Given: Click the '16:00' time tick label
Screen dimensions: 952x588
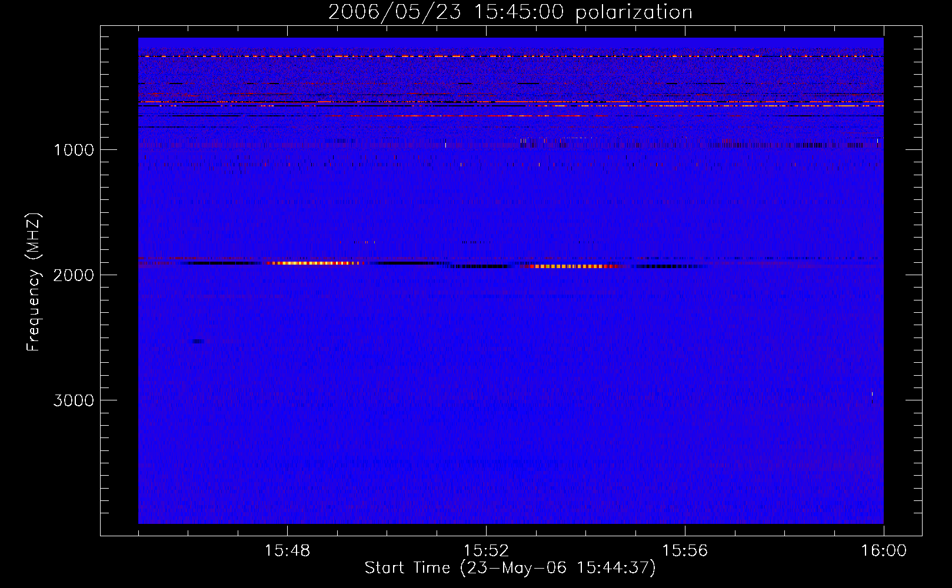Looking at the screenshot, I should 884,551.
